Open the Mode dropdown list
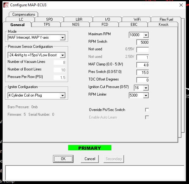Screen dimensions: 189x184 pos(62,38)
